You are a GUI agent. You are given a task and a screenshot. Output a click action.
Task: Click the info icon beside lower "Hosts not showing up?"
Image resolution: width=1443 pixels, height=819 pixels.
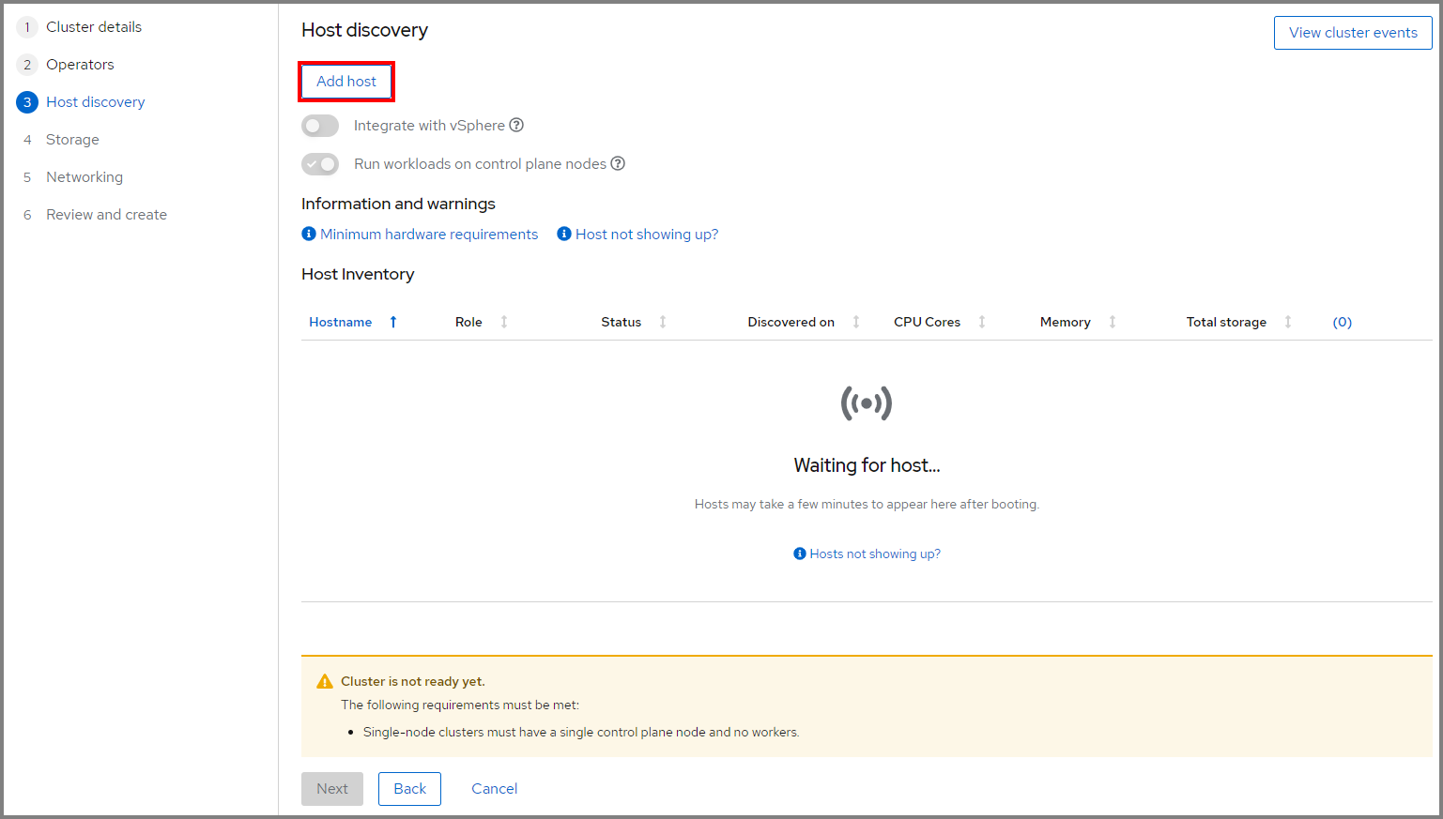point(799,554)
